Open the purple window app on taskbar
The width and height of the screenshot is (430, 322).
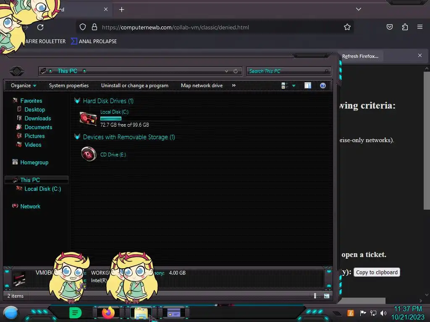(174, 313)
